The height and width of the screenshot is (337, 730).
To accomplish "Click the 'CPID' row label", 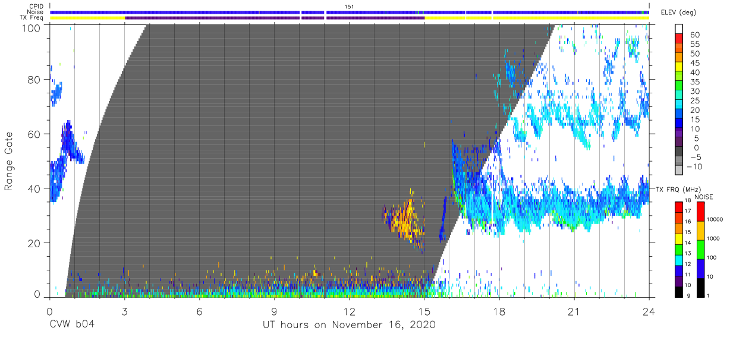I will click(x=37, y=7).
